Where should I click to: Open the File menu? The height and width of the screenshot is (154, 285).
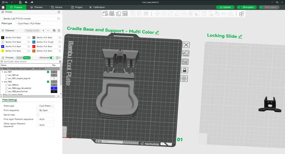click(x=5, y=2)
